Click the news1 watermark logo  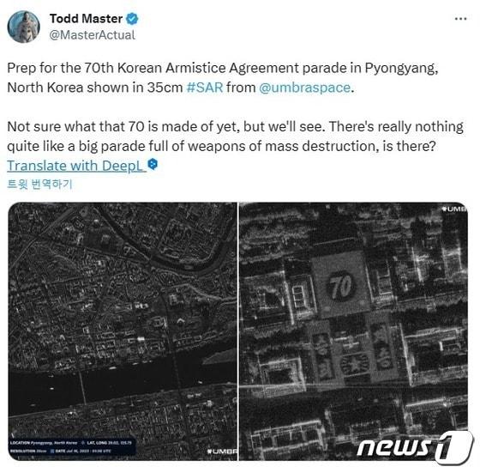tap(415, 447)
